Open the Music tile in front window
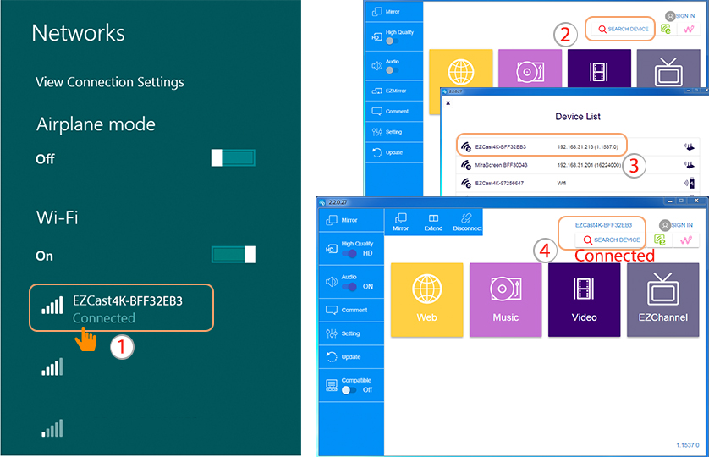The width and height of the screenshot is (709, 457). point(506,300)
